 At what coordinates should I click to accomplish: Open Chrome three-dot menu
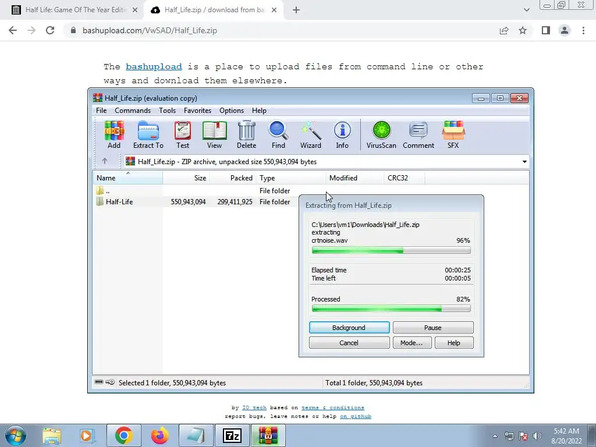pos(583,30)
